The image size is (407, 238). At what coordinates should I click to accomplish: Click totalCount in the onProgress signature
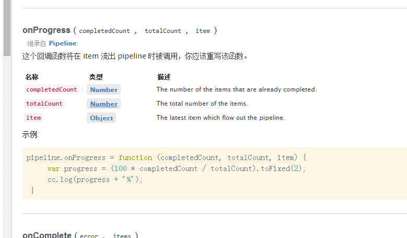[x=163, y=31]
